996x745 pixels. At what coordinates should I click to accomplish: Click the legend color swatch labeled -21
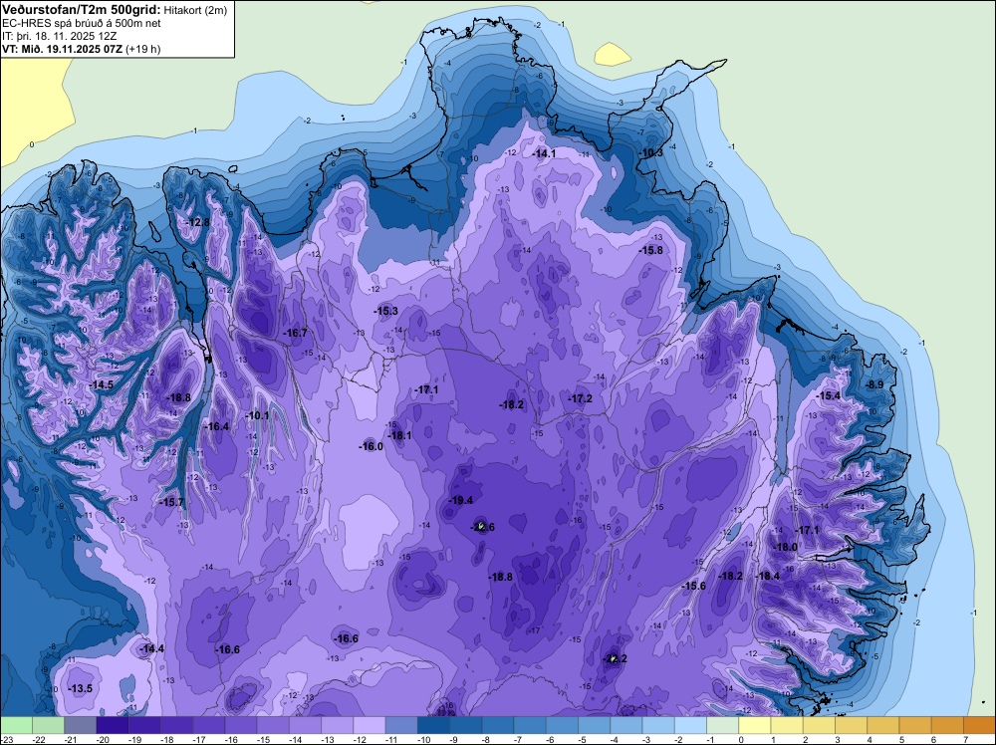click(x=80, y=725)
